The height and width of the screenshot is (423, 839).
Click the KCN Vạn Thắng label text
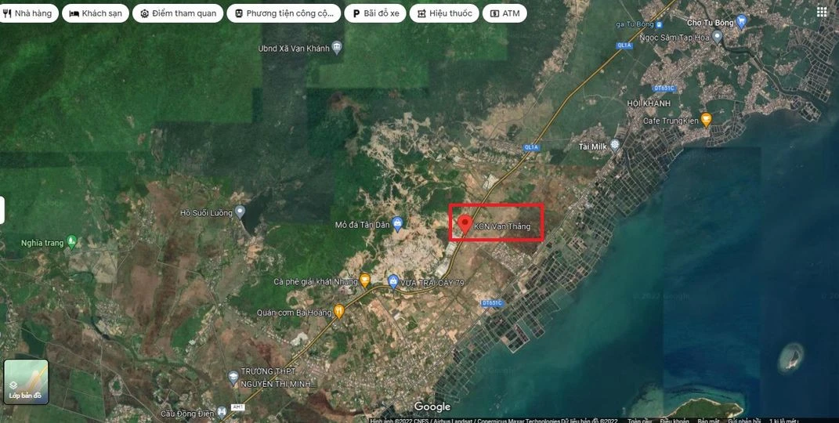pyautogui.click(x=502, y=226)
